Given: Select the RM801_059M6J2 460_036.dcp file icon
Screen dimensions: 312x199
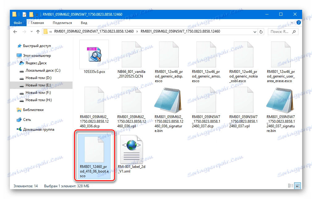Looking at the screenshot, I should click(94, 100).
